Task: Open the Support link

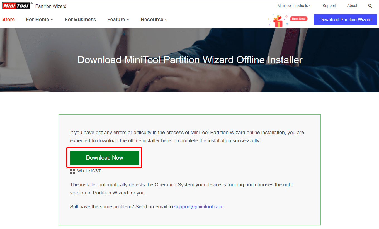Action: point(329,6)
